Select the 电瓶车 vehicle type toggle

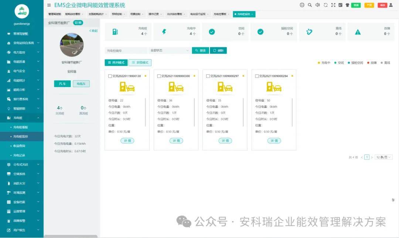81,84
